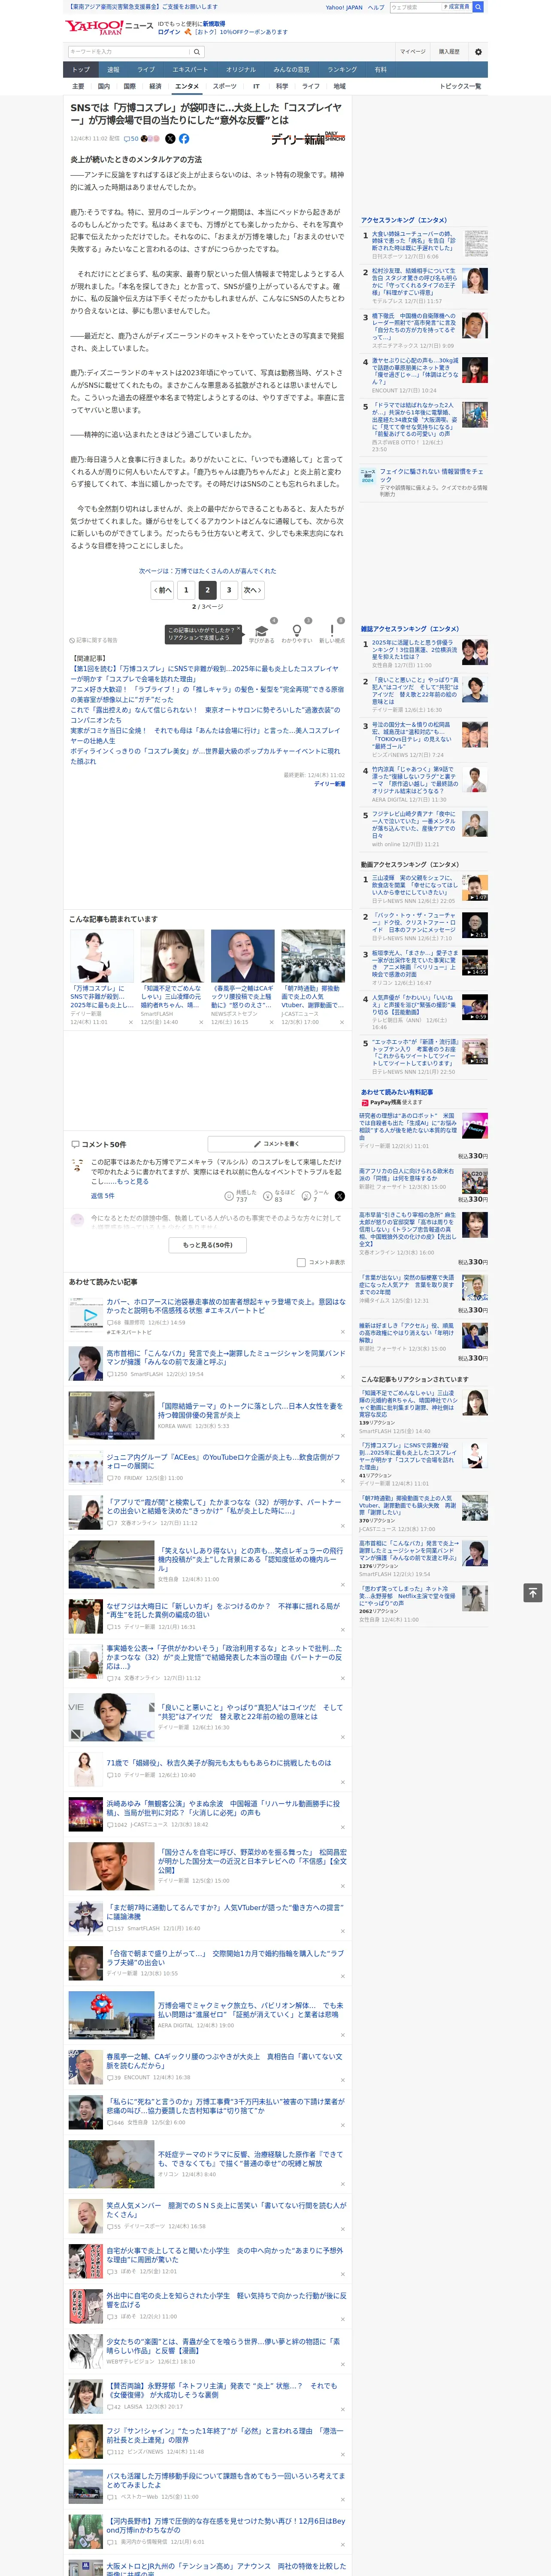
Task: Select the 科学 category
Action: (x=282, y=86)
